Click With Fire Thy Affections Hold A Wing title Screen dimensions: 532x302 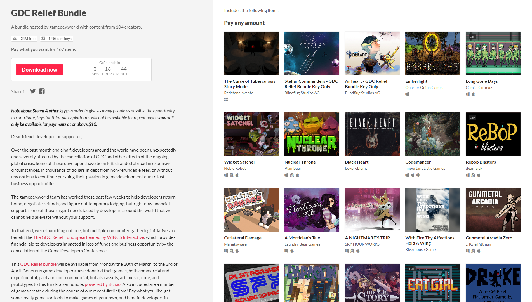pyautogui.click(x=430, y=240)
